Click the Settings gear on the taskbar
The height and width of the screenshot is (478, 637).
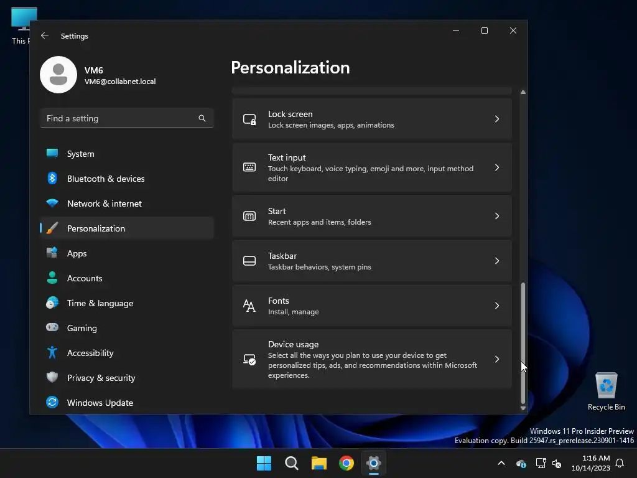(374, 463)
